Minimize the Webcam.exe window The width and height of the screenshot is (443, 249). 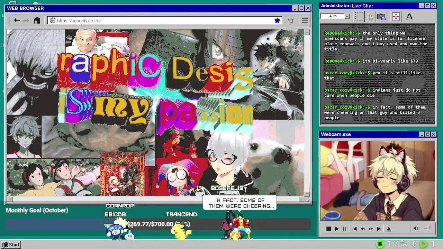tap(422, 134)
